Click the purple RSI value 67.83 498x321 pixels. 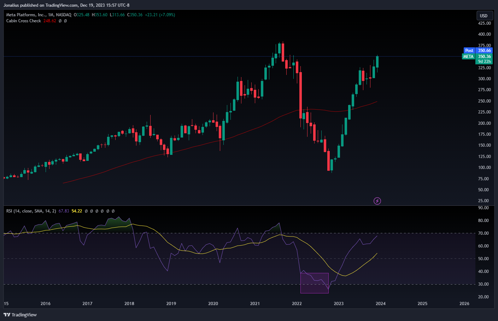[x=64, y=211]
